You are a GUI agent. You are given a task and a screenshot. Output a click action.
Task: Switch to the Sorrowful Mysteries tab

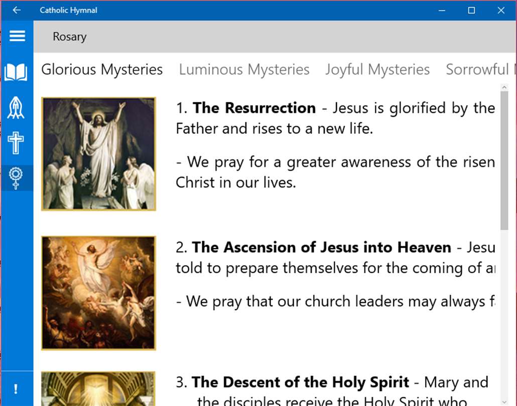click(x=481, y=70)
